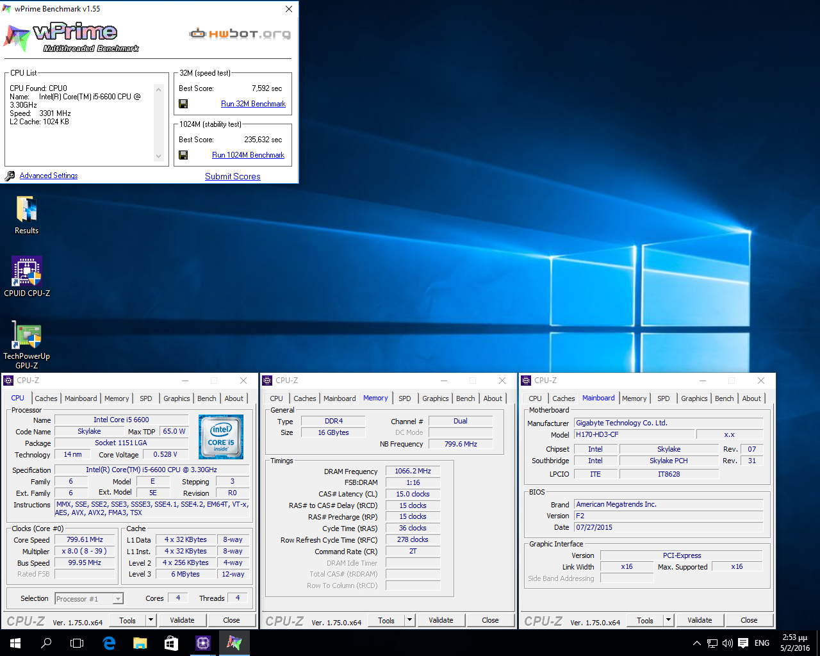Click the Model field H170-HD3-CF

point(634,434)
